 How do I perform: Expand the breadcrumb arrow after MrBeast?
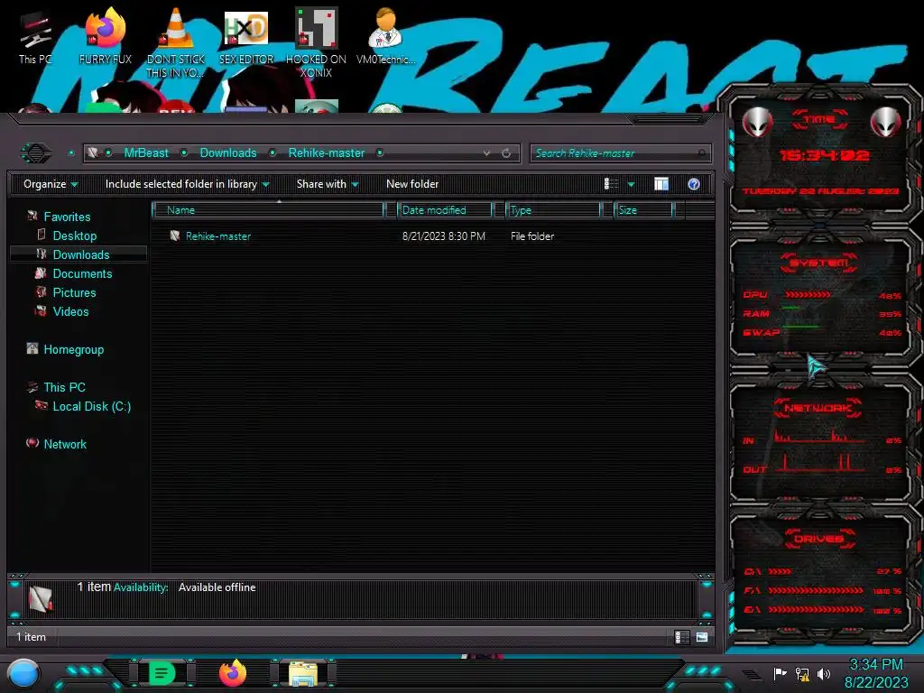pyautogui.click(x=184, y=153)
